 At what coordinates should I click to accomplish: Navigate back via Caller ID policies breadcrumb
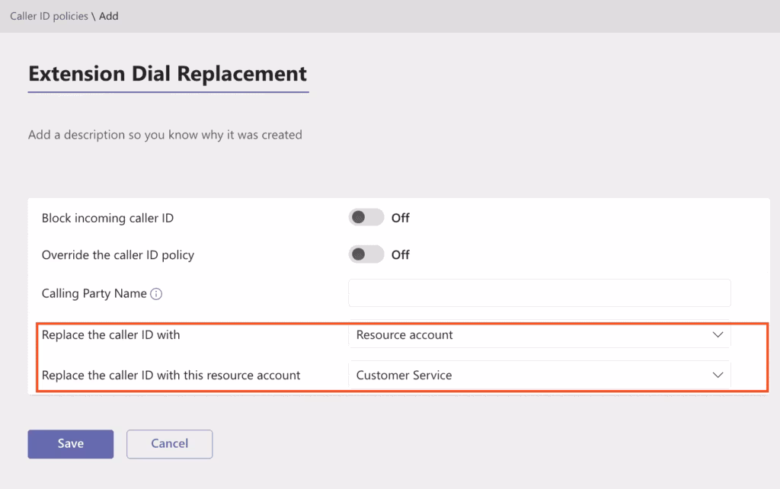coord(50,15)
